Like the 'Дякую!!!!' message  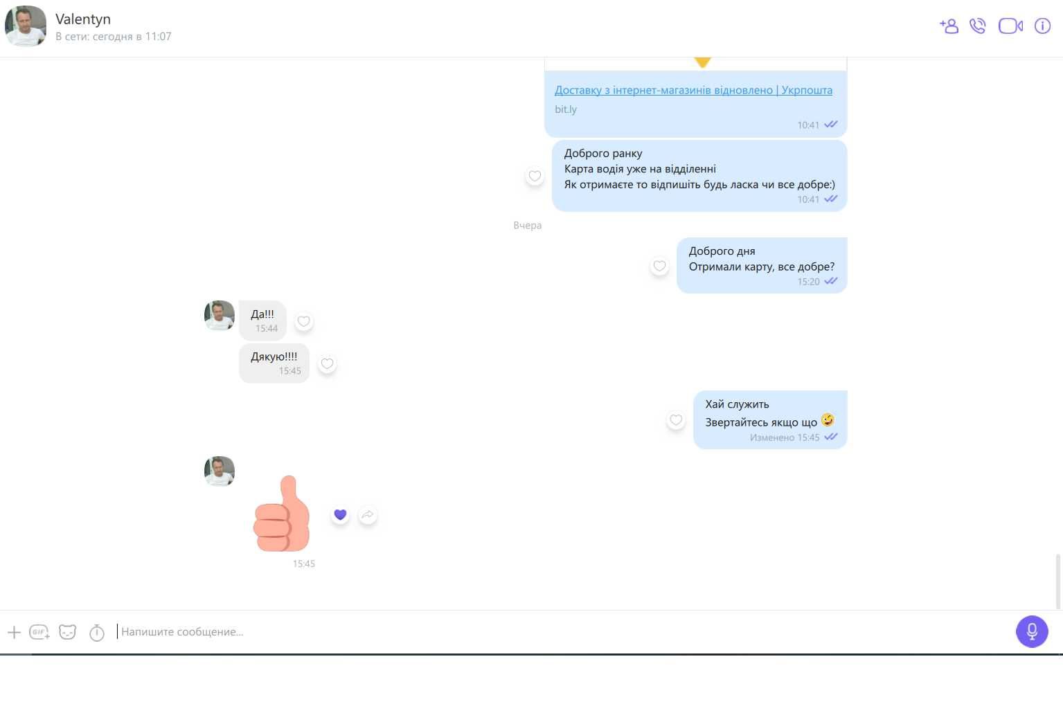click(327, 363)
